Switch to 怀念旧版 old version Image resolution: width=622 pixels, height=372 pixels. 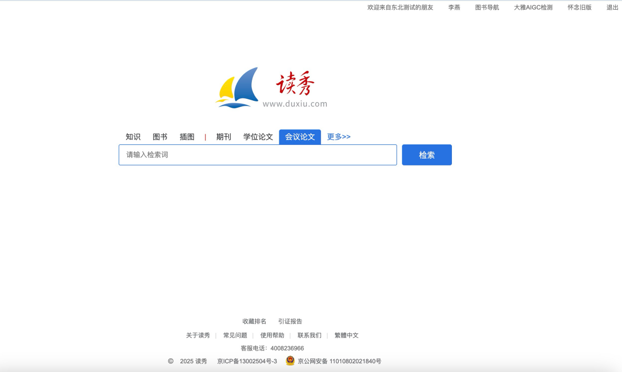click(x=579, y=7)
